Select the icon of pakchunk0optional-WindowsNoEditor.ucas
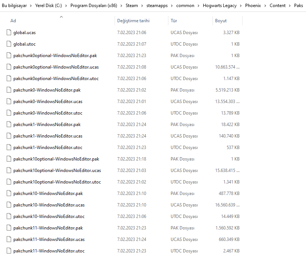The image size is (306, 258). (9, 67)
